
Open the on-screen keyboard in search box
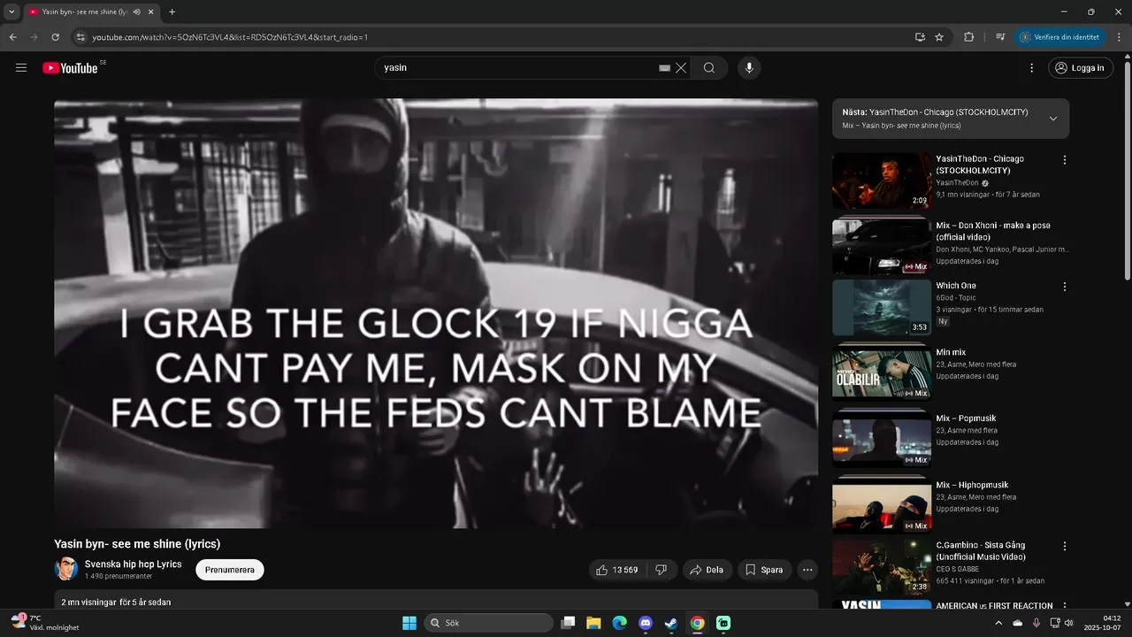[x=664, y=68]
